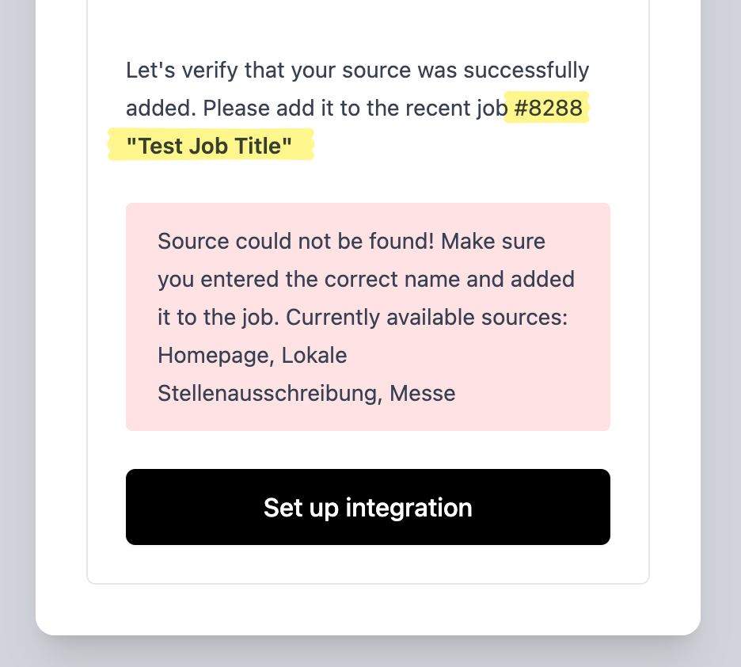Select the highlighted job number #8288
Image resolution: width=741 pixels, height=667 pixels.
click(x=548, y=108)
